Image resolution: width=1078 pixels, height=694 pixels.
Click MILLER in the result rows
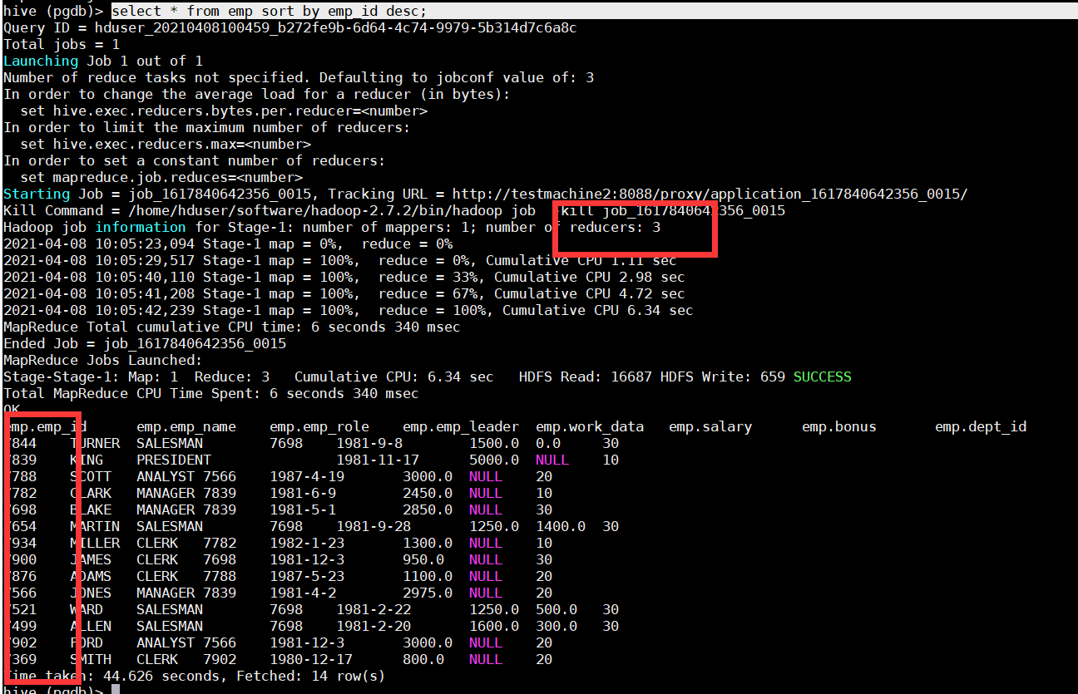coord(95,543)
